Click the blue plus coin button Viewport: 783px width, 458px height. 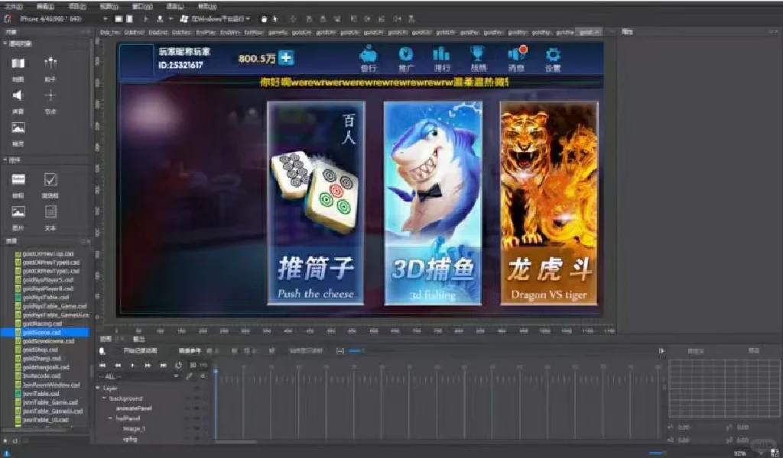pyautogui.click(x=286, y=58)
